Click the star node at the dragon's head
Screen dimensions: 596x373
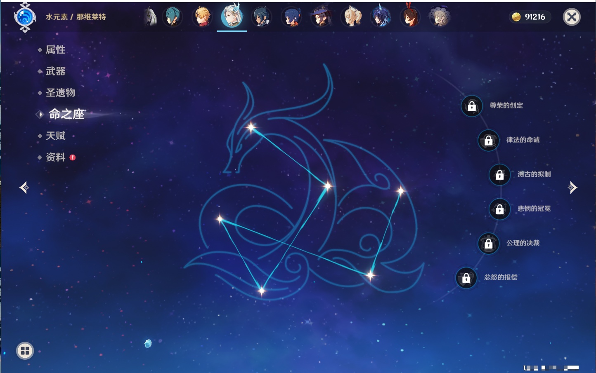[251, 127]
